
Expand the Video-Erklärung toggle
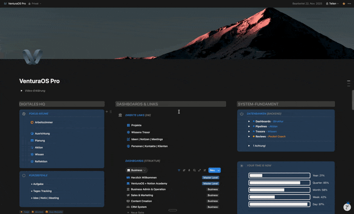tap(21, 91)
